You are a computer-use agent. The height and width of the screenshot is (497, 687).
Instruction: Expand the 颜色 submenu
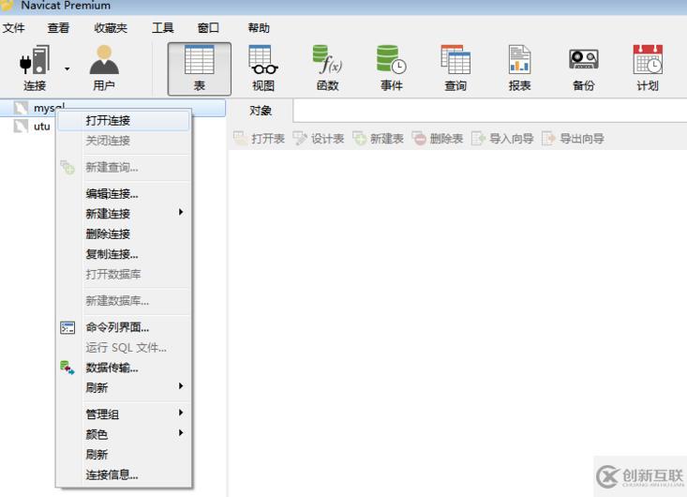124,434
